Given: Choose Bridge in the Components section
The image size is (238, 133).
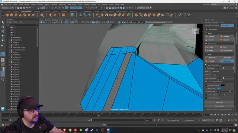Looking at the screenshot, I should tap(212, 51).
